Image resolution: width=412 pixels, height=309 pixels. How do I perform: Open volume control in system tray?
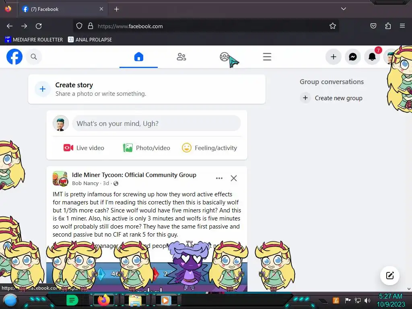point(367,300)
